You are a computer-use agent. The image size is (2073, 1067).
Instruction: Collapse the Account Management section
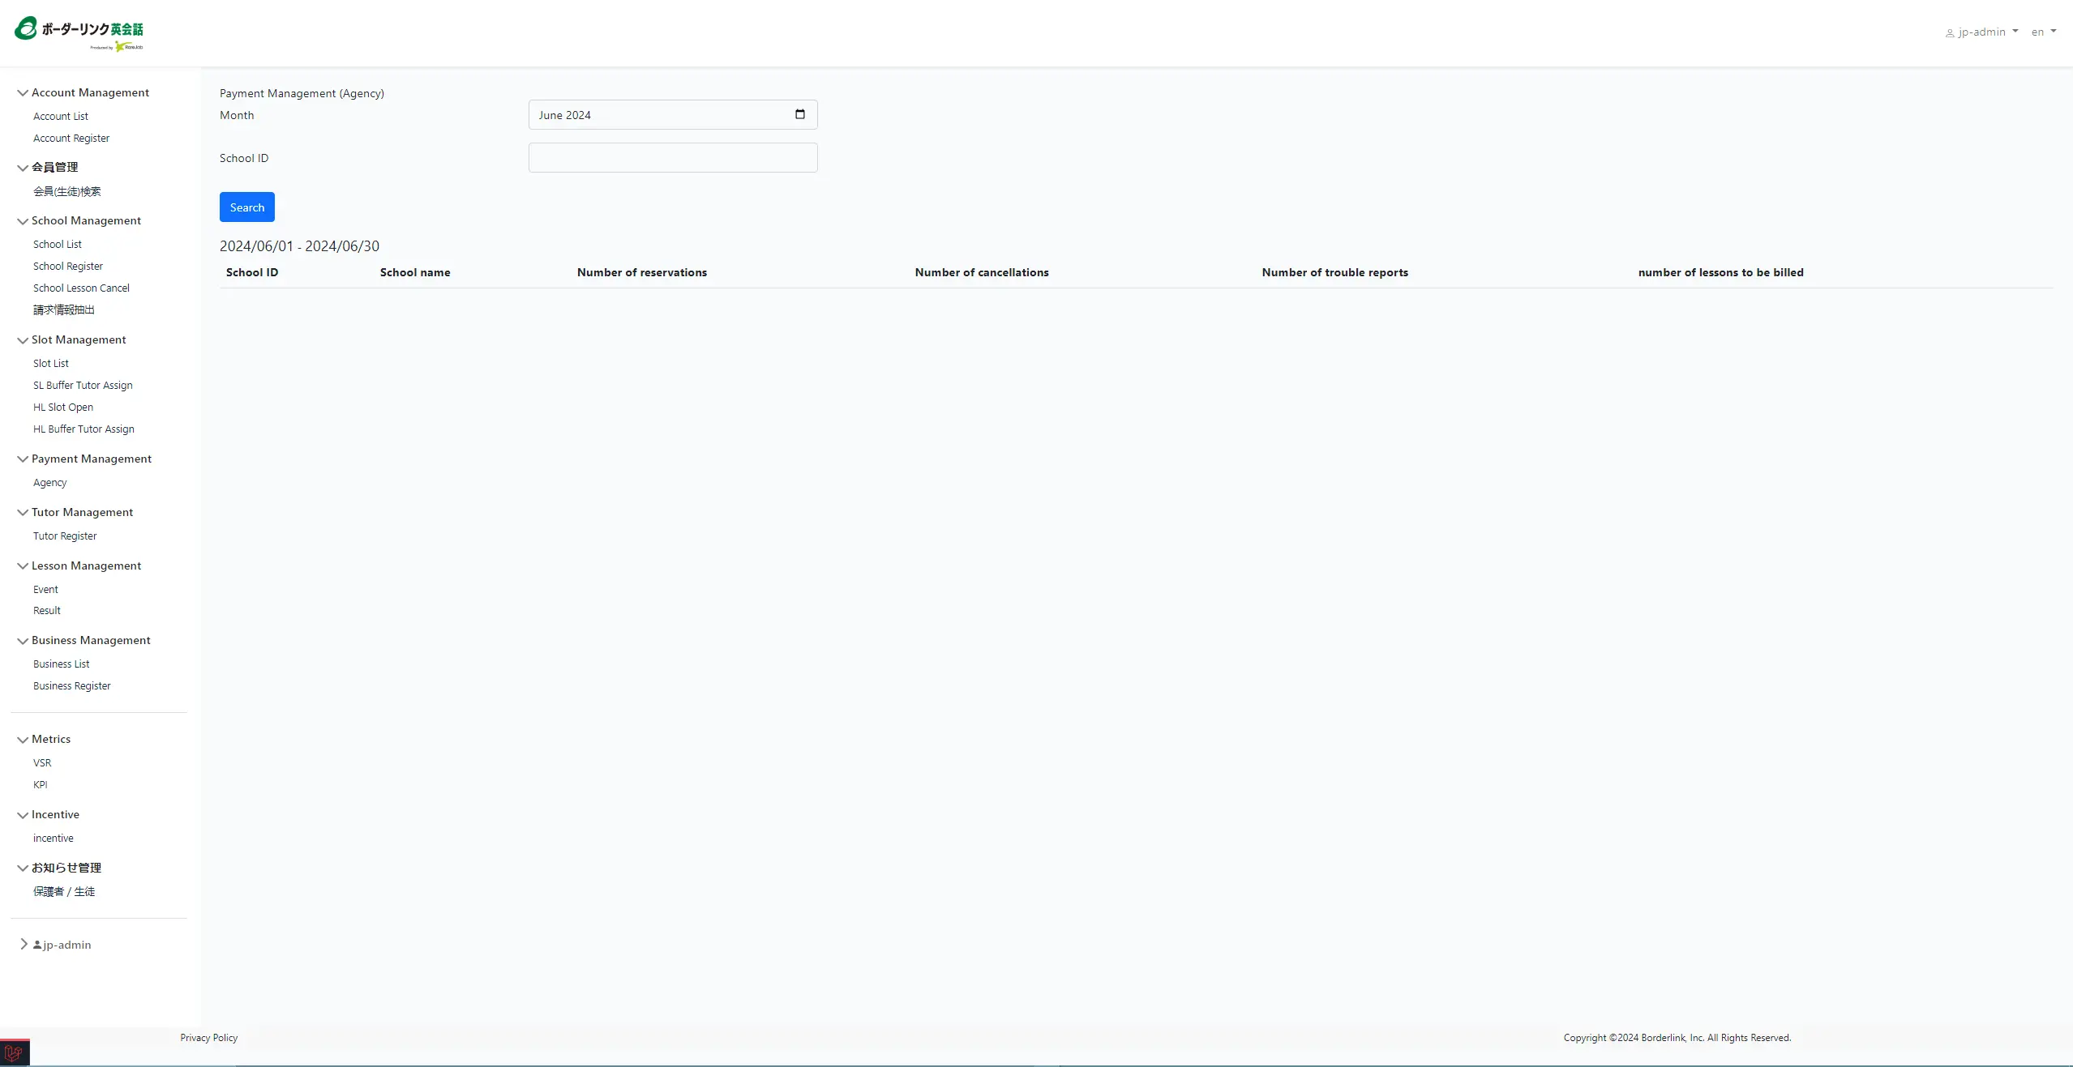(23, 93)
